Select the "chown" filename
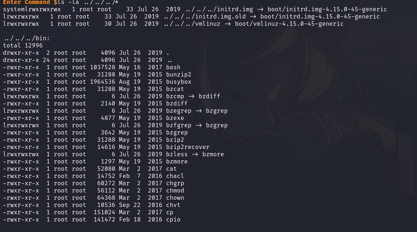 coord(175,198)
